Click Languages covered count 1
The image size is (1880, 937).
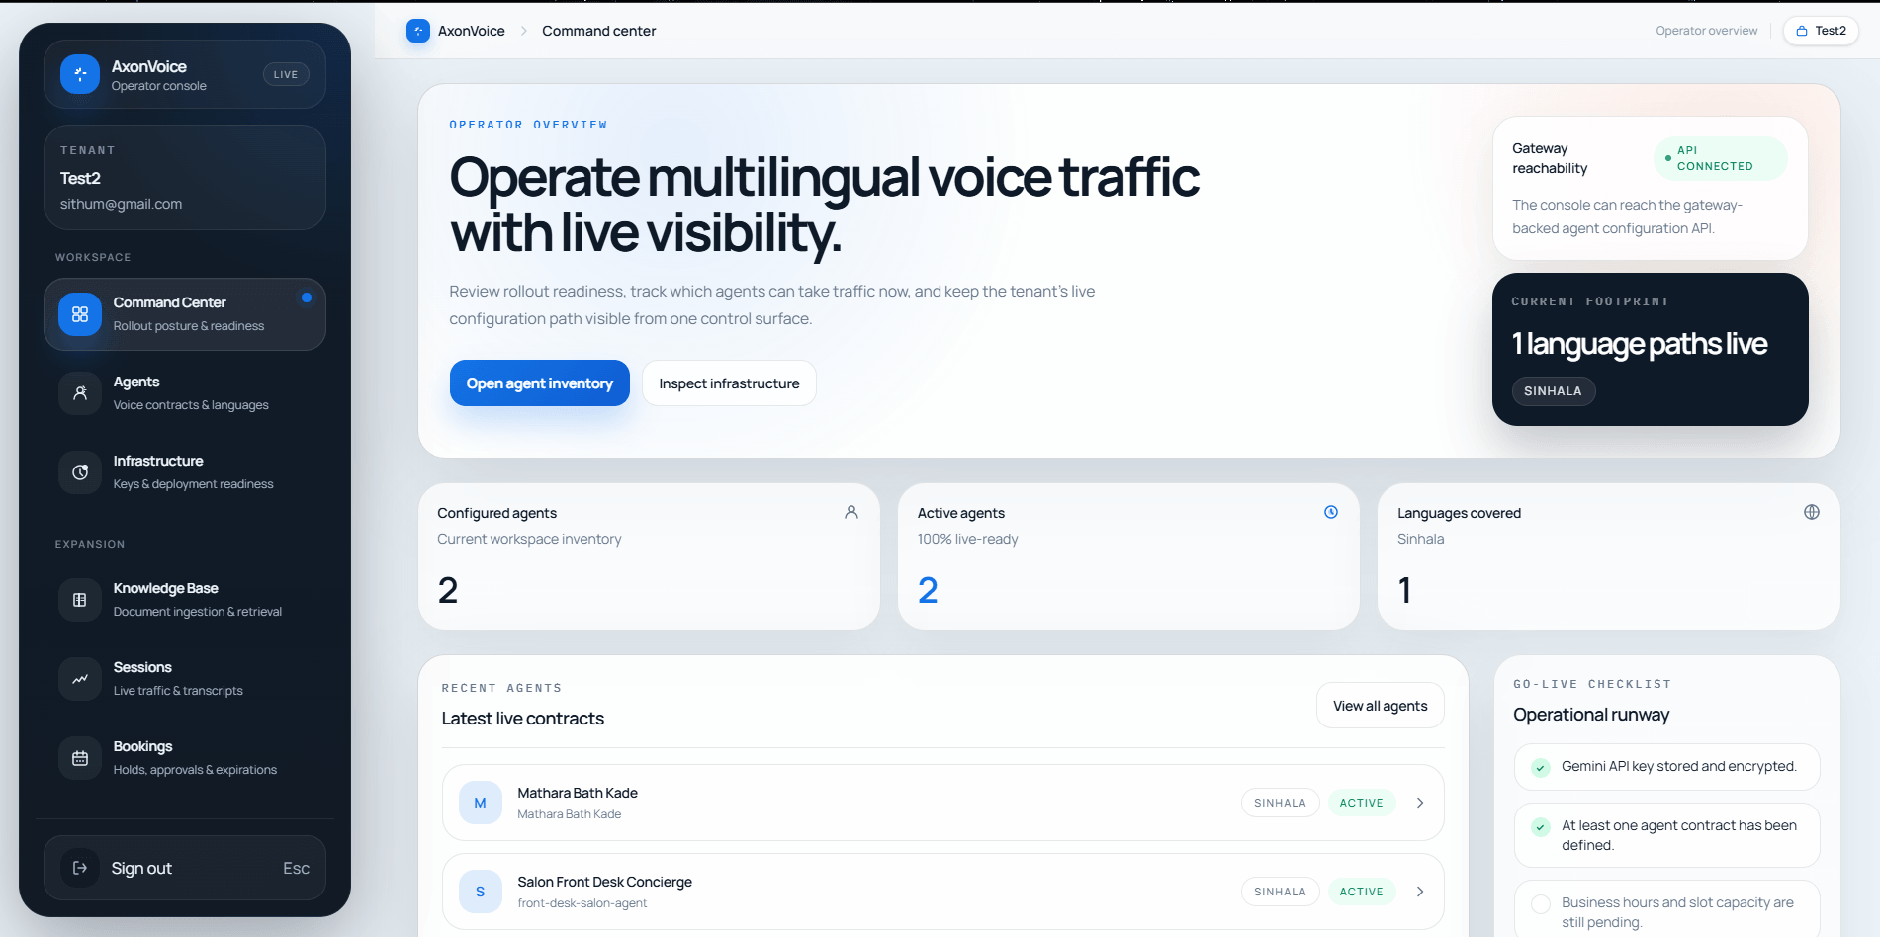1404,590
